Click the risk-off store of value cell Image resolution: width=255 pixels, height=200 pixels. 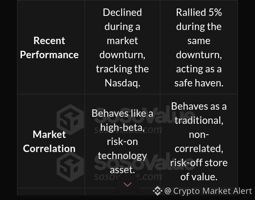click(x=199, y=141)
